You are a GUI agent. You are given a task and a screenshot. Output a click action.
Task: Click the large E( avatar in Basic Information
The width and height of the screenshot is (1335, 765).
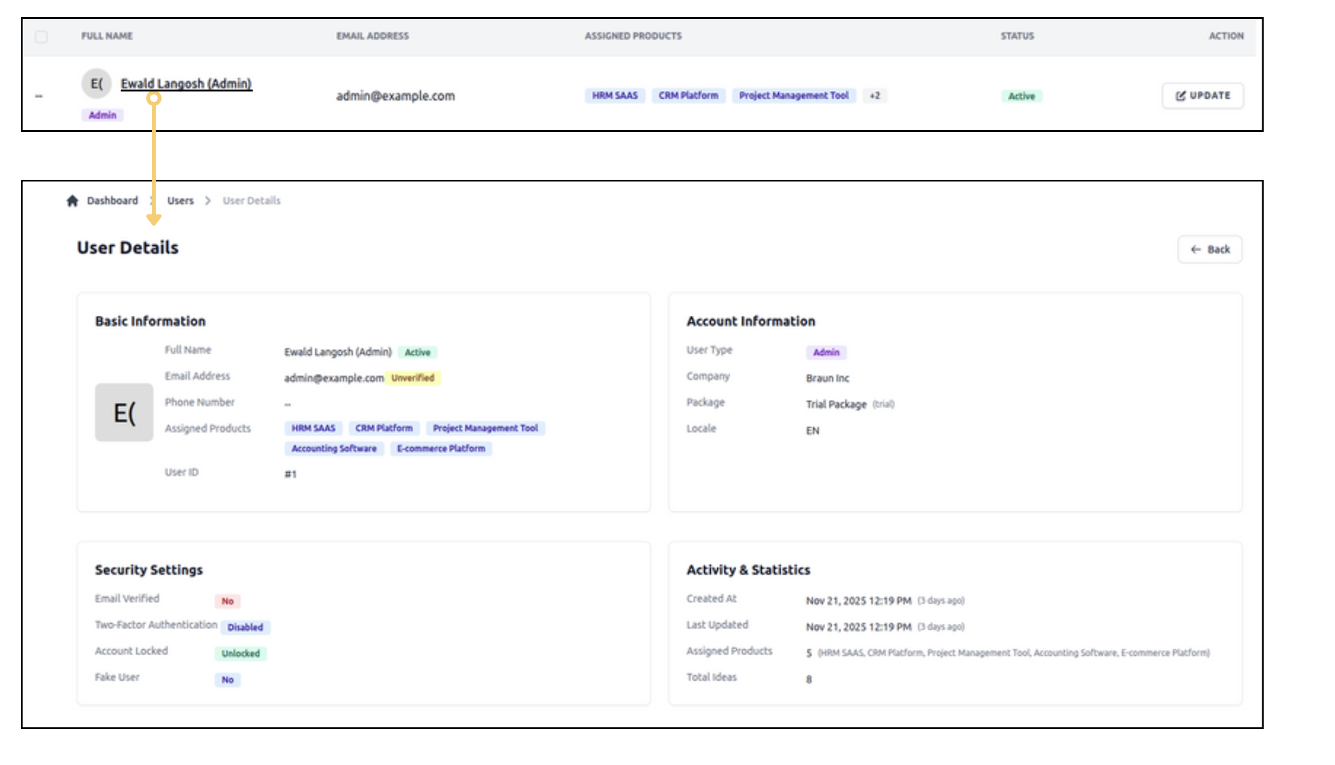click(x=124, y=413)
